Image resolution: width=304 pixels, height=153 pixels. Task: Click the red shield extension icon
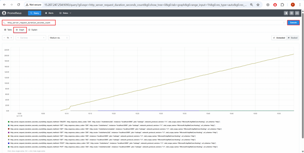coord(275,5)
